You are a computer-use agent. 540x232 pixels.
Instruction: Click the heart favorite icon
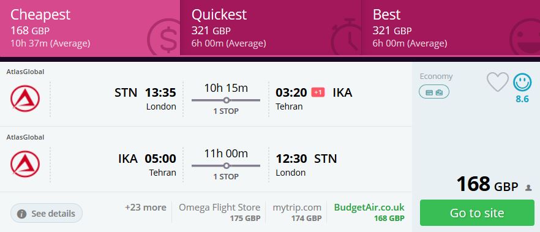point(497,82)
